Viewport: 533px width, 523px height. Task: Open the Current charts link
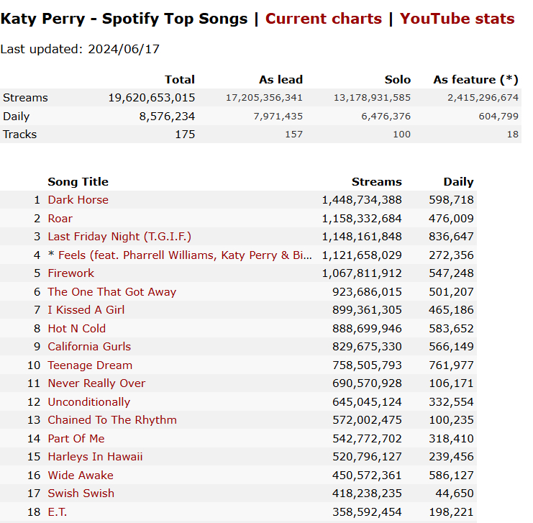(323, 19)
